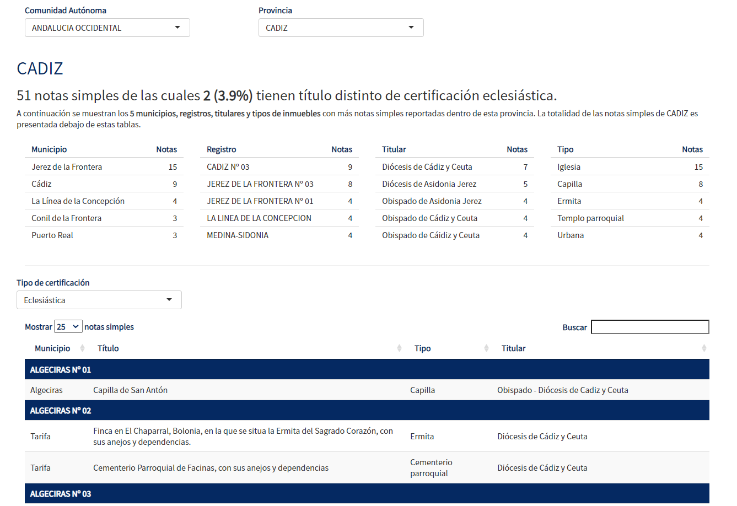The width and height of the screenshot is (737, 506).
Task: Click the CADIZ page heading
Action: click(40, 68)
